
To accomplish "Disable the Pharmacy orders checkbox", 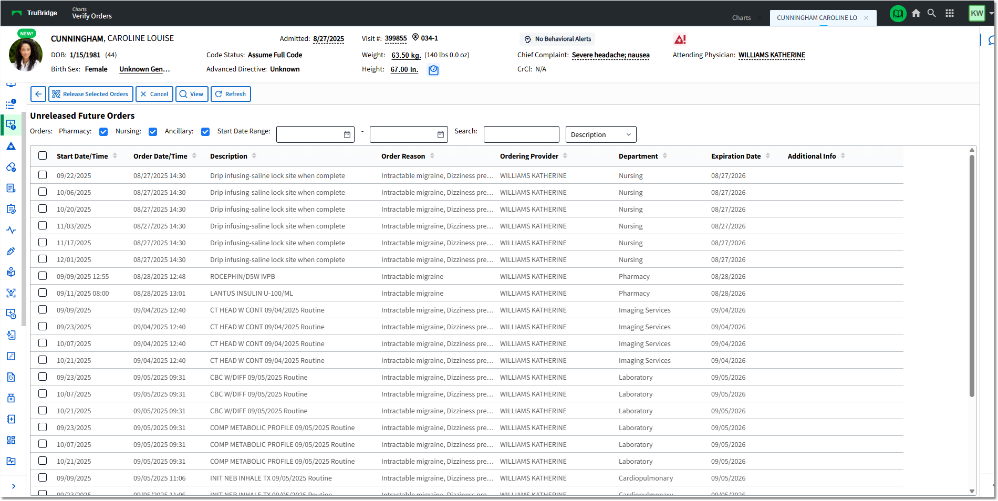I will pyautogui.click(x=103, y=131).
